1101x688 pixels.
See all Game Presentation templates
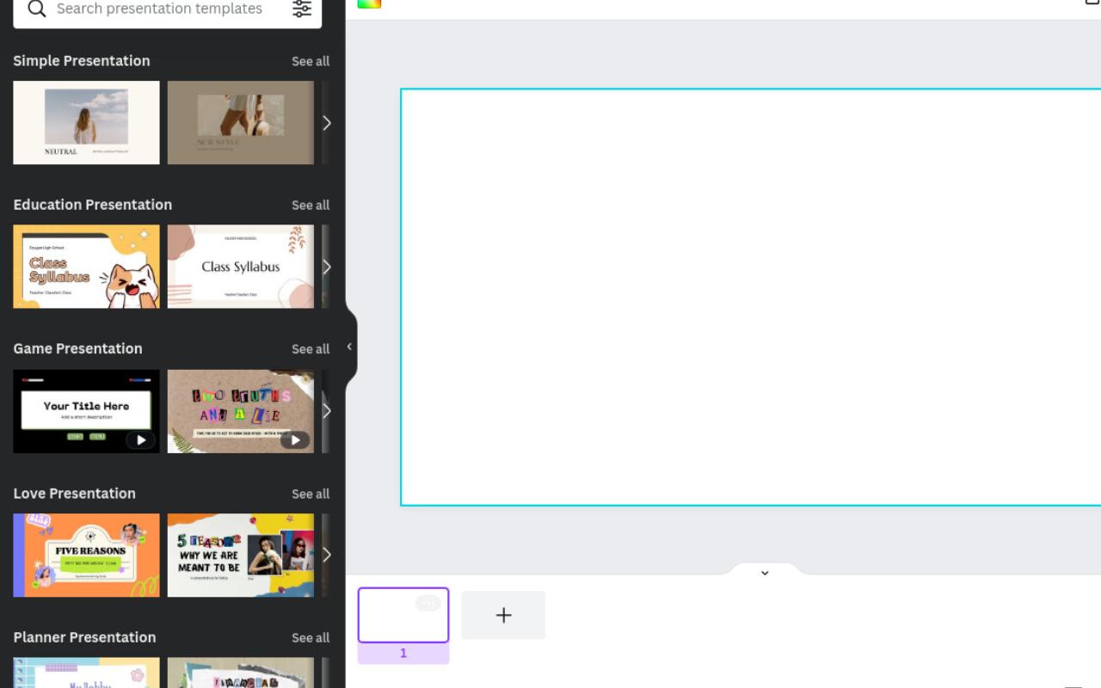(x=311, y=349)
